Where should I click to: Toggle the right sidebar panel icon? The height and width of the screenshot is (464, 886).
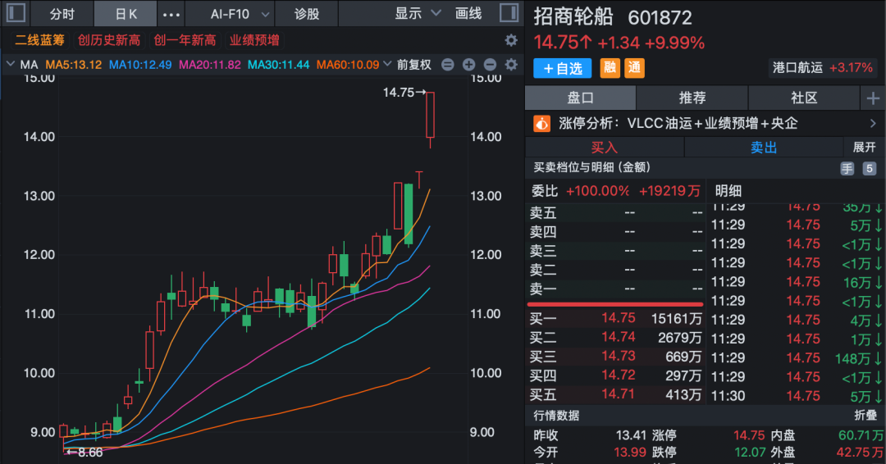[508, 13]
